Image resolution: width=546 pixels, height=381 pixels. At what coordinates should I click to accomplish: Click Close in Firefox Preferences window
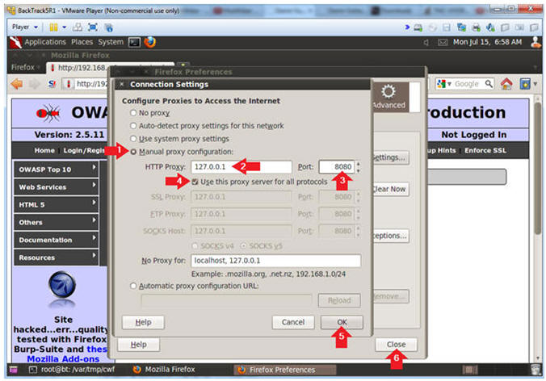click(396, 345)
